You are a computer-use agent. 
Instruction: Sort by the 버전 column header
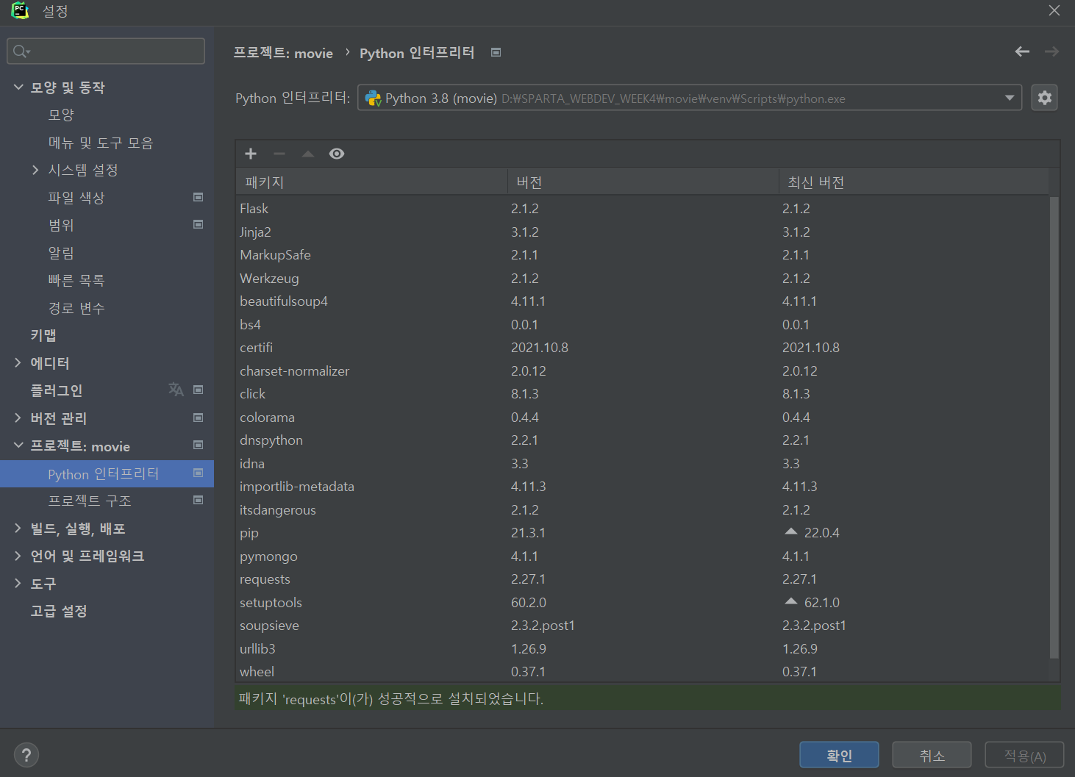643,182
